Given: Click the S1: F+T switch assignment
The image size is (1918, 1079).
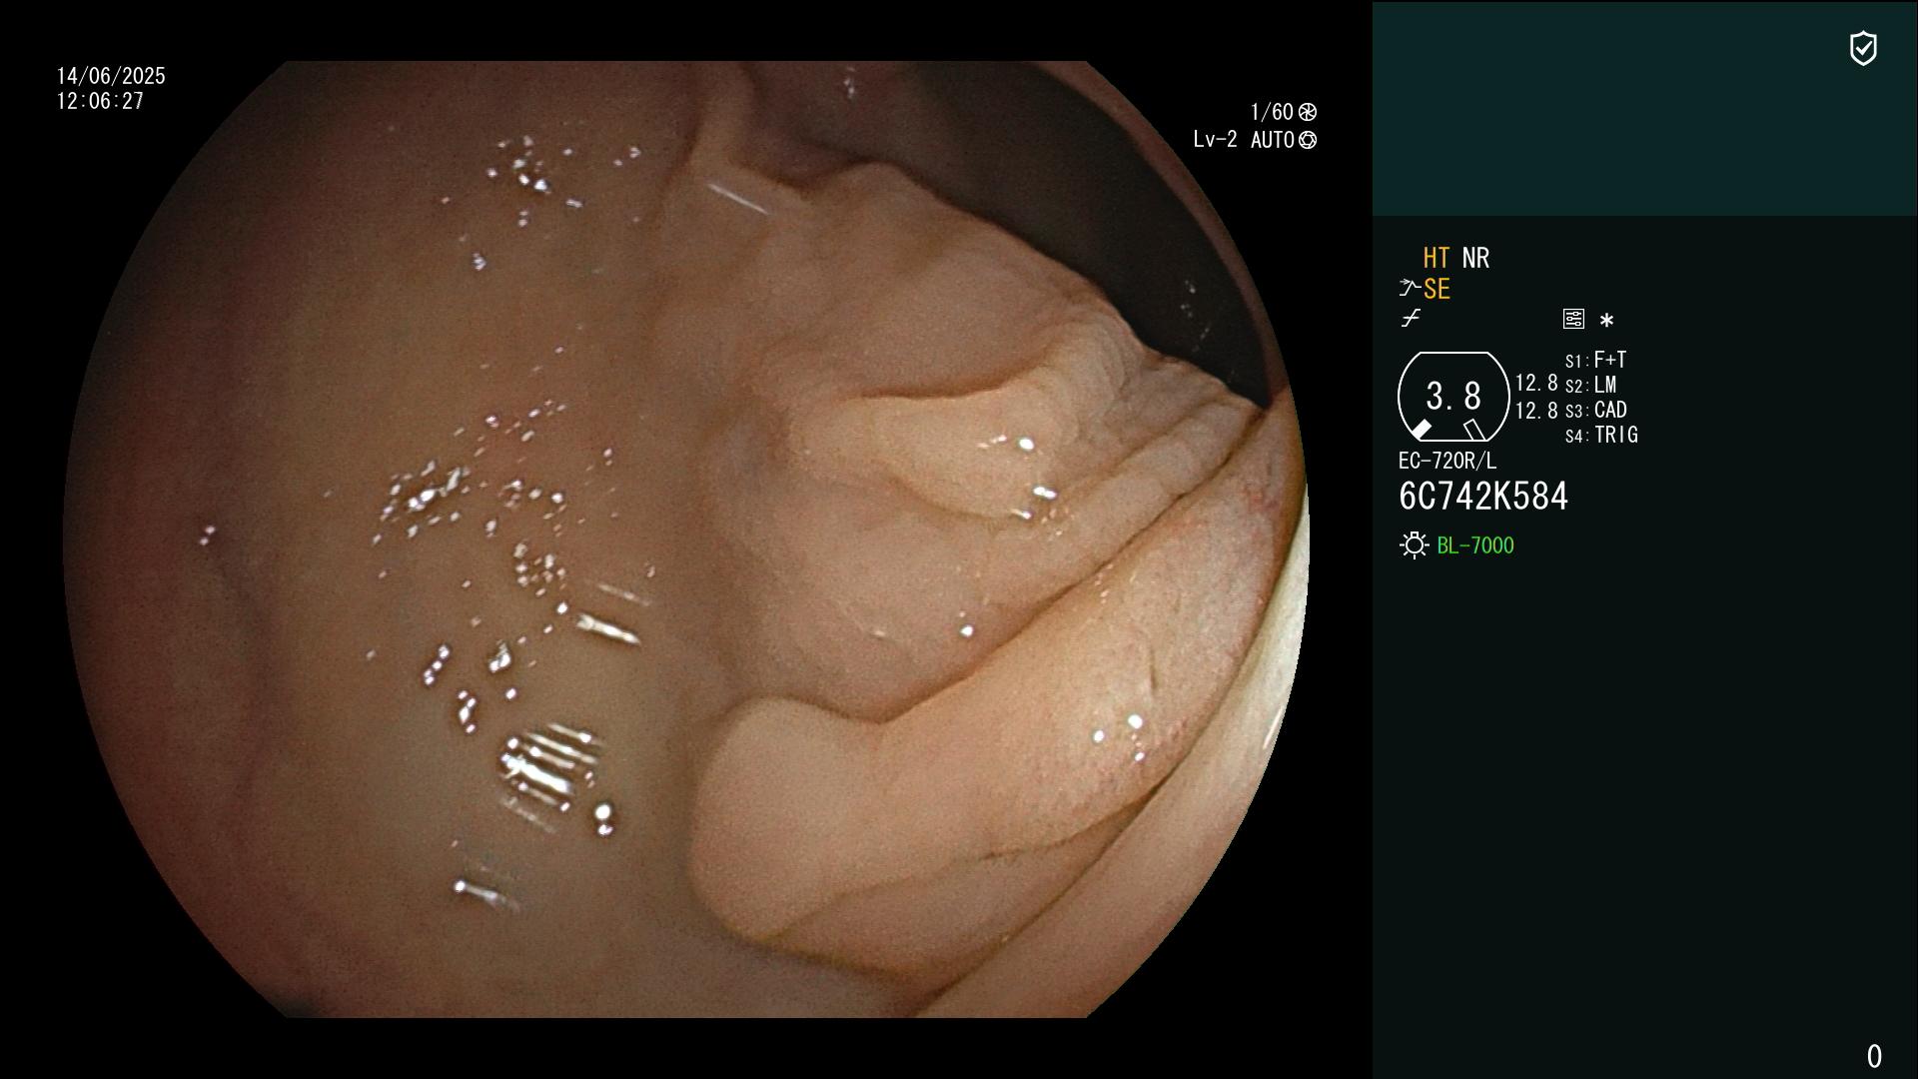Looking at the screenshot, I should (1595, 360).
